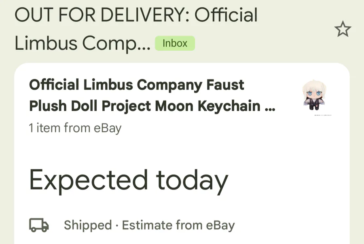Click the word 'Expected' in delivery heading
The width and height of the screenshot is (364, 244).
point(88,181)
